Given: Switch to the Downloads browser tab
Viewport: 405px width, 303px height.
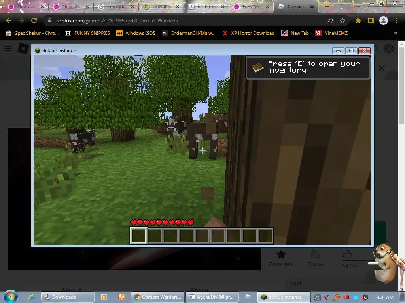Looking at the screenshot, I should (161, 7).
